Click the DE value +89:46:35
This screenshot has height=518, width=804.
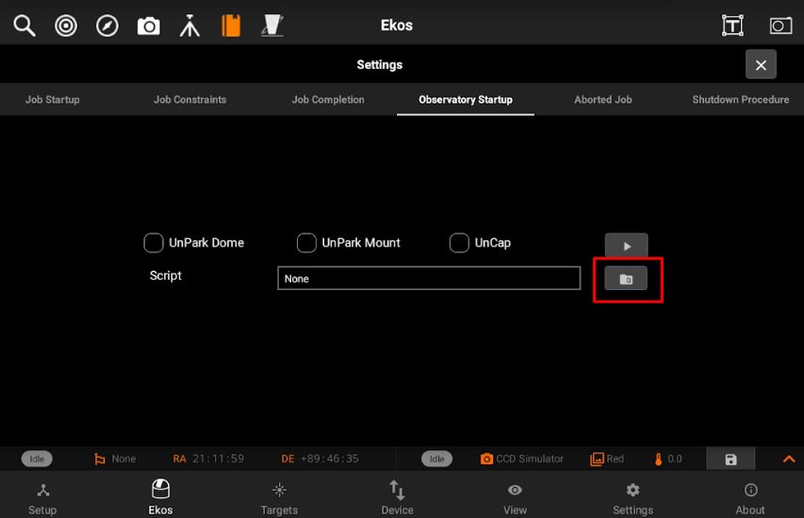pyautogui.click(x=329, y=459)
